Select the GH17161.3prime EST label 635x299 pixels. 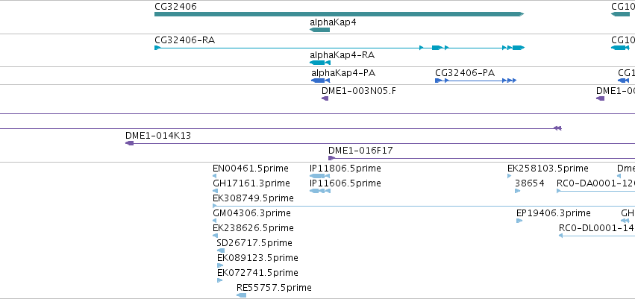pyautogui.click(x=251, y=183)
